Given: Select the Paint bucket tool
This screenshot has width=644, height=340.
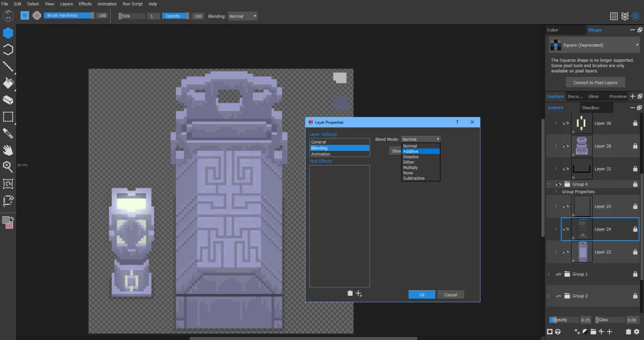Looking at the screenshot, I should point(8,83).
